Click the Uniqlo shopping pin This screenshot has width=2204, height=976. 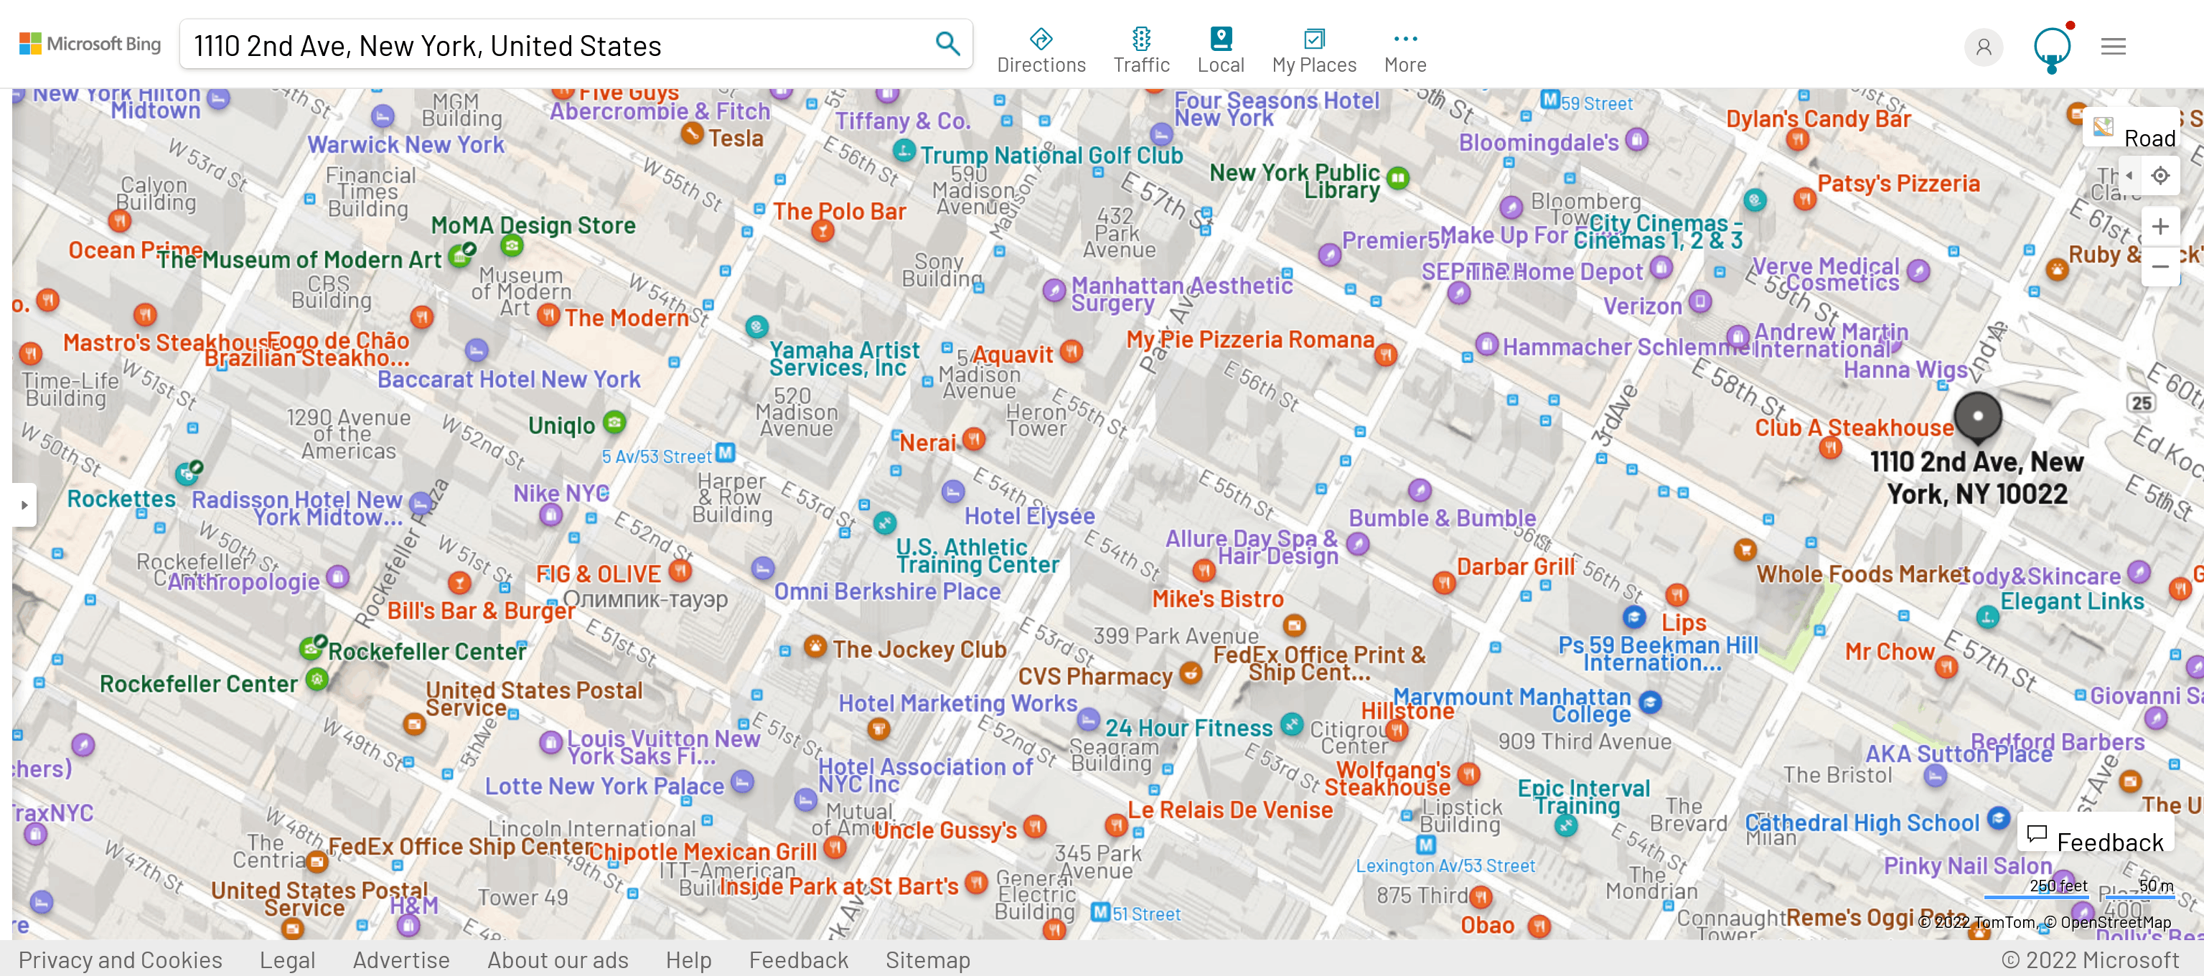pos(614,422)
